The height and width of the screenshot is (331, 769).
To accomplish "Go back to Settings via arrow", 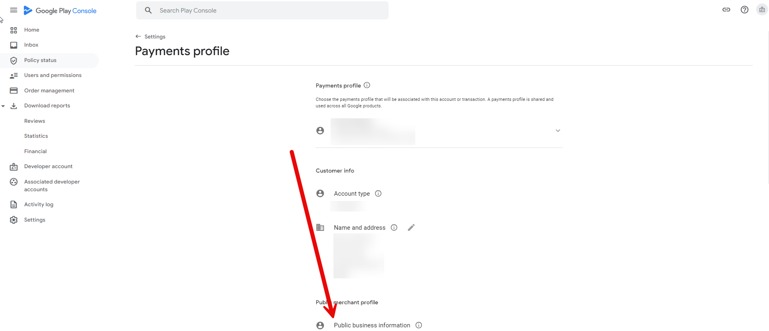I will coord(138,36).
